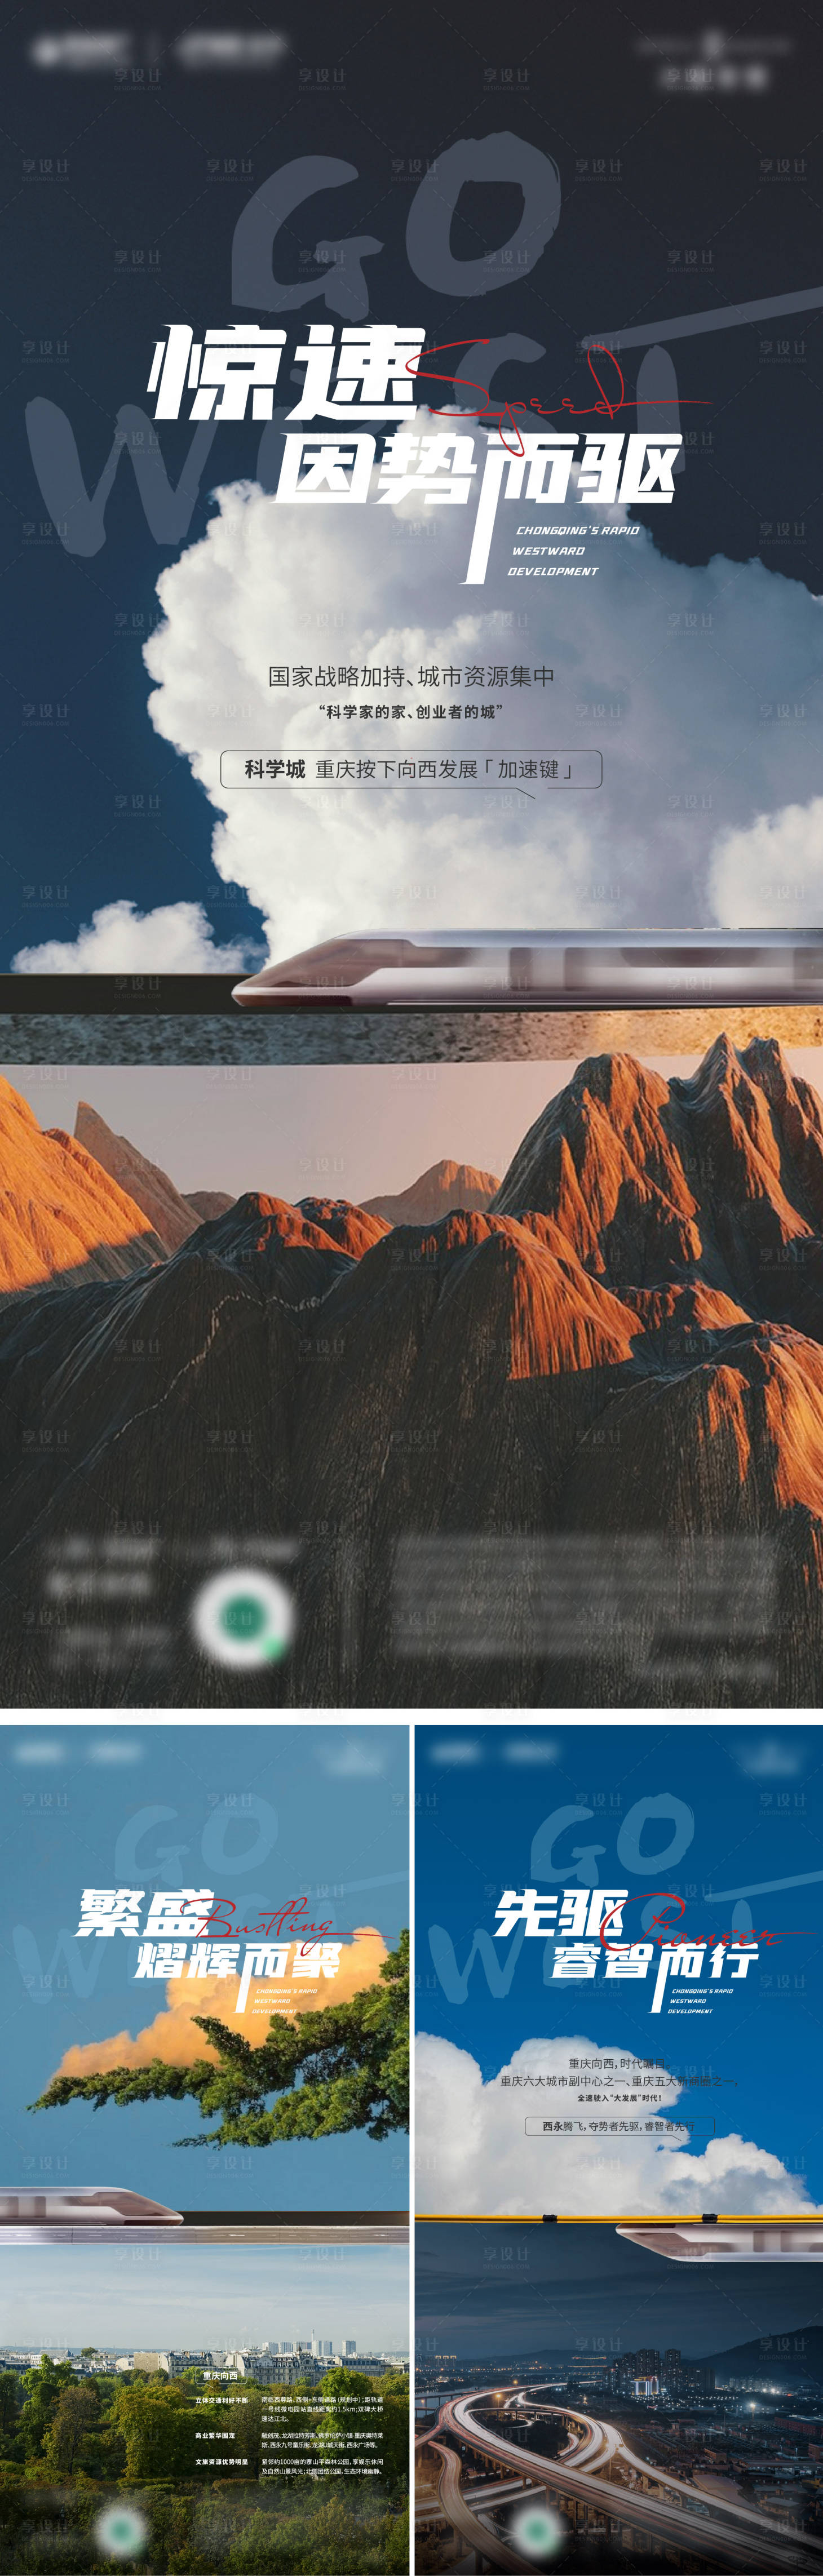Click the '重庆向西' heading over the forest
823x2576 pixels.
[221, 2375]
